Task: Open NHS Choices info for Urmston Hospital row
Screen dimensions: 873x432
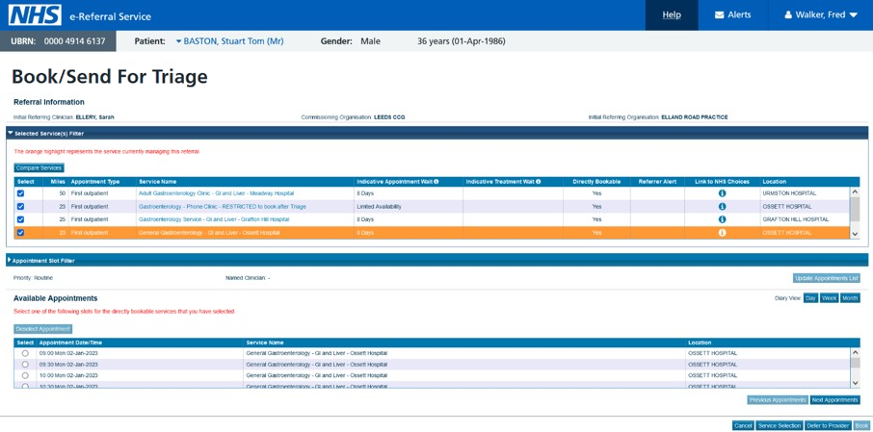Action: (x=722, y=193)
